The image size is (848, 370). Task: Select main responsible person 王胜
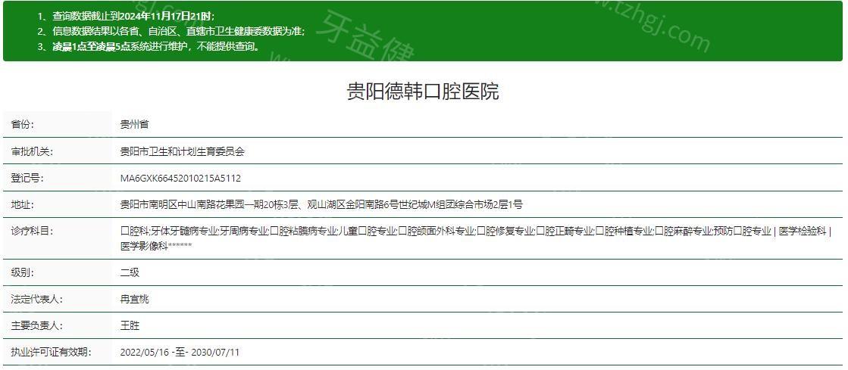tap(130, 325)
